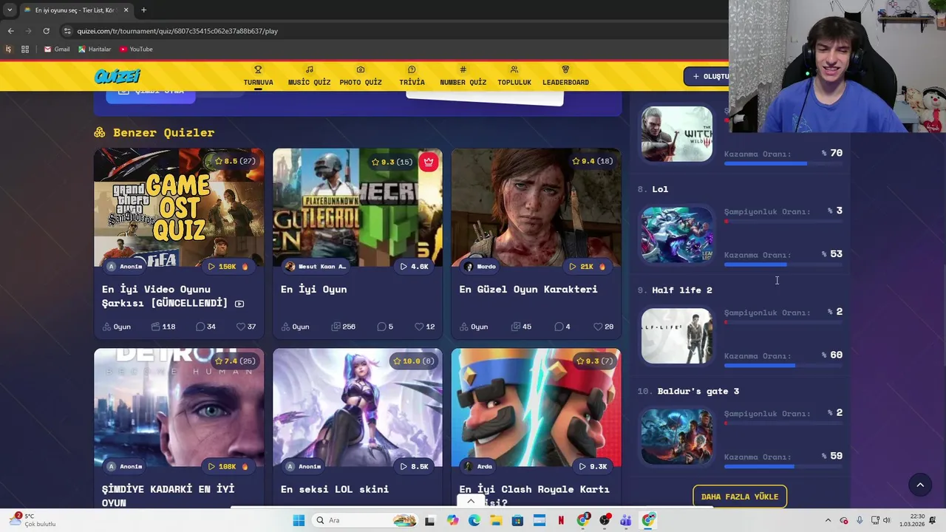Click 'ŞİMDİYE KADARKİ EN İYİ OYUN' title
Image resolution: width=946 pixels, height=532 pixels.
(x=168, y=496)
